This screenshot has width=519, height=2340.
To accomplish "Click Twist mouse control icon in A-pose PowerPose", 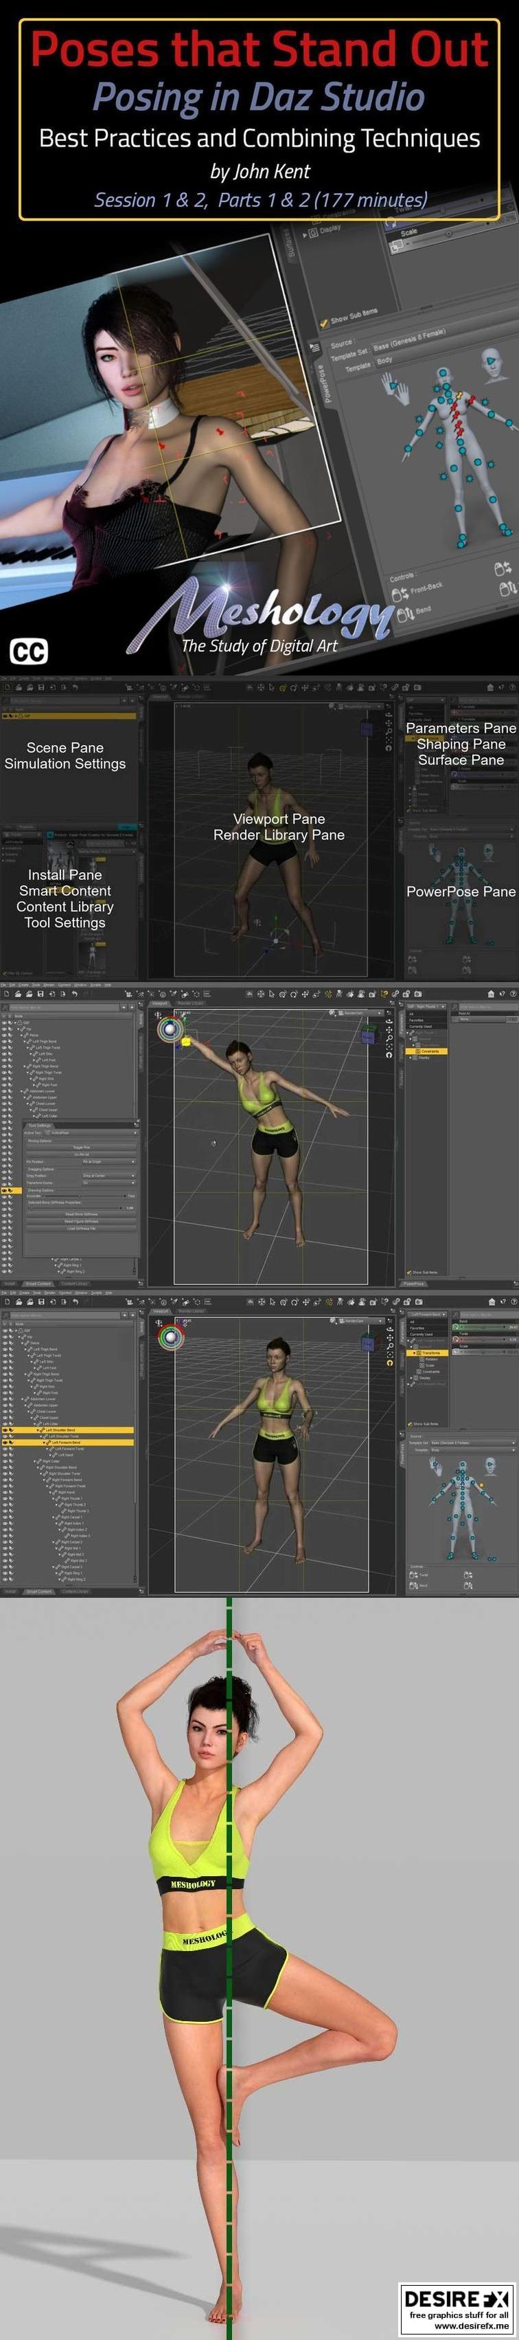I will (x=414, y=1575).
